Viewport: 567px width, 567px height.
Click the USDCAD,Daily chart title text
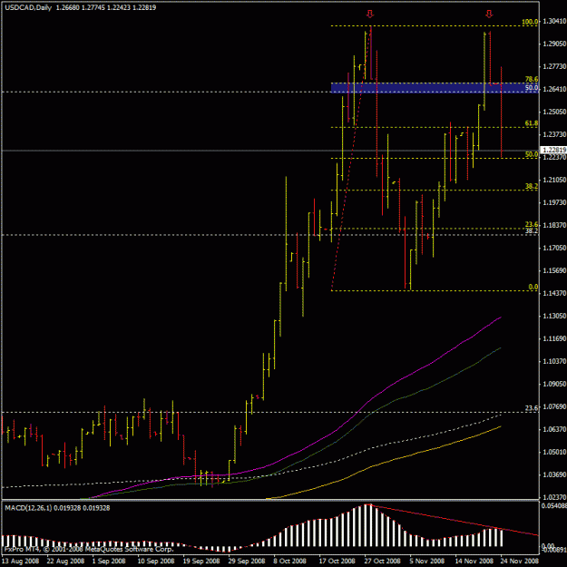tap(28, 7)
